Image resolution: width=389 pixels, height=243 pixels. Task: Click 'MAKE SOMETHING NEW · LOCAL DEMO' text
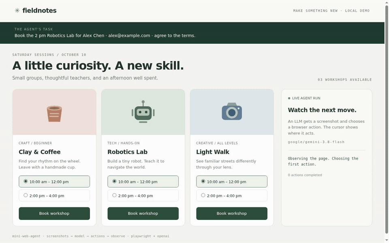tap(331, 11)
